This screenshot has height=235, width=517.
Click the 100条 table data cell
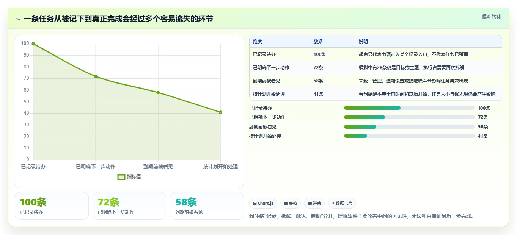[x=320, y=54]
